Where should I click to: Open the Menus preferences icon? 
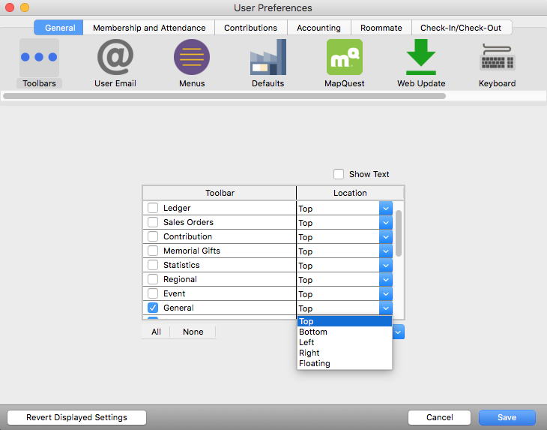(x=192, y=59)
